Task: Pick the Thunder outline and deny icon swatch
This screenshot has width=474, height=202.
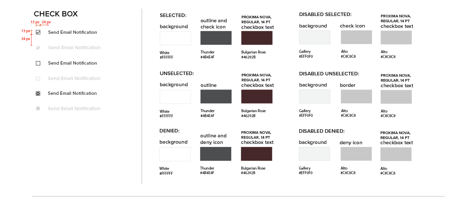Action: 216,154
